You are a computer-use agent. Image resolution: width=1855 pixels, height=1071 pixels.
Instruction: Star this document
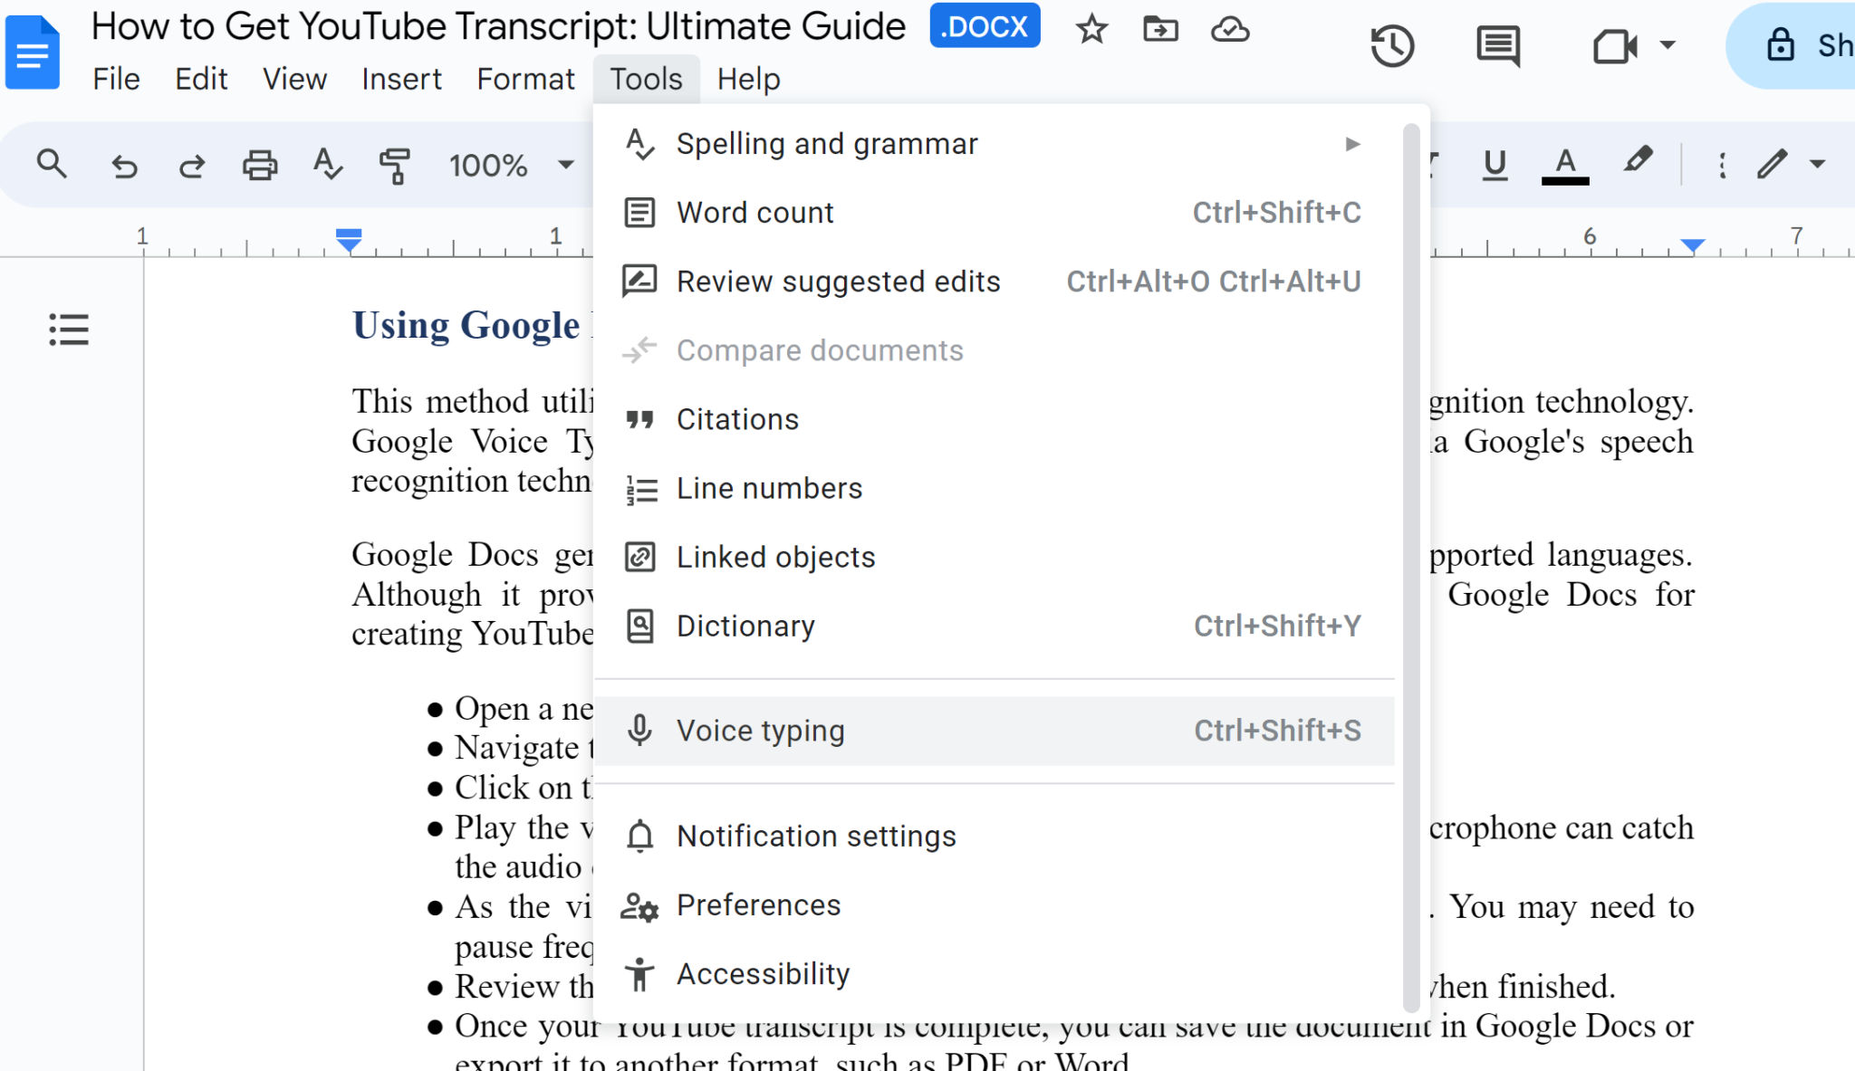click(1091, 28)
